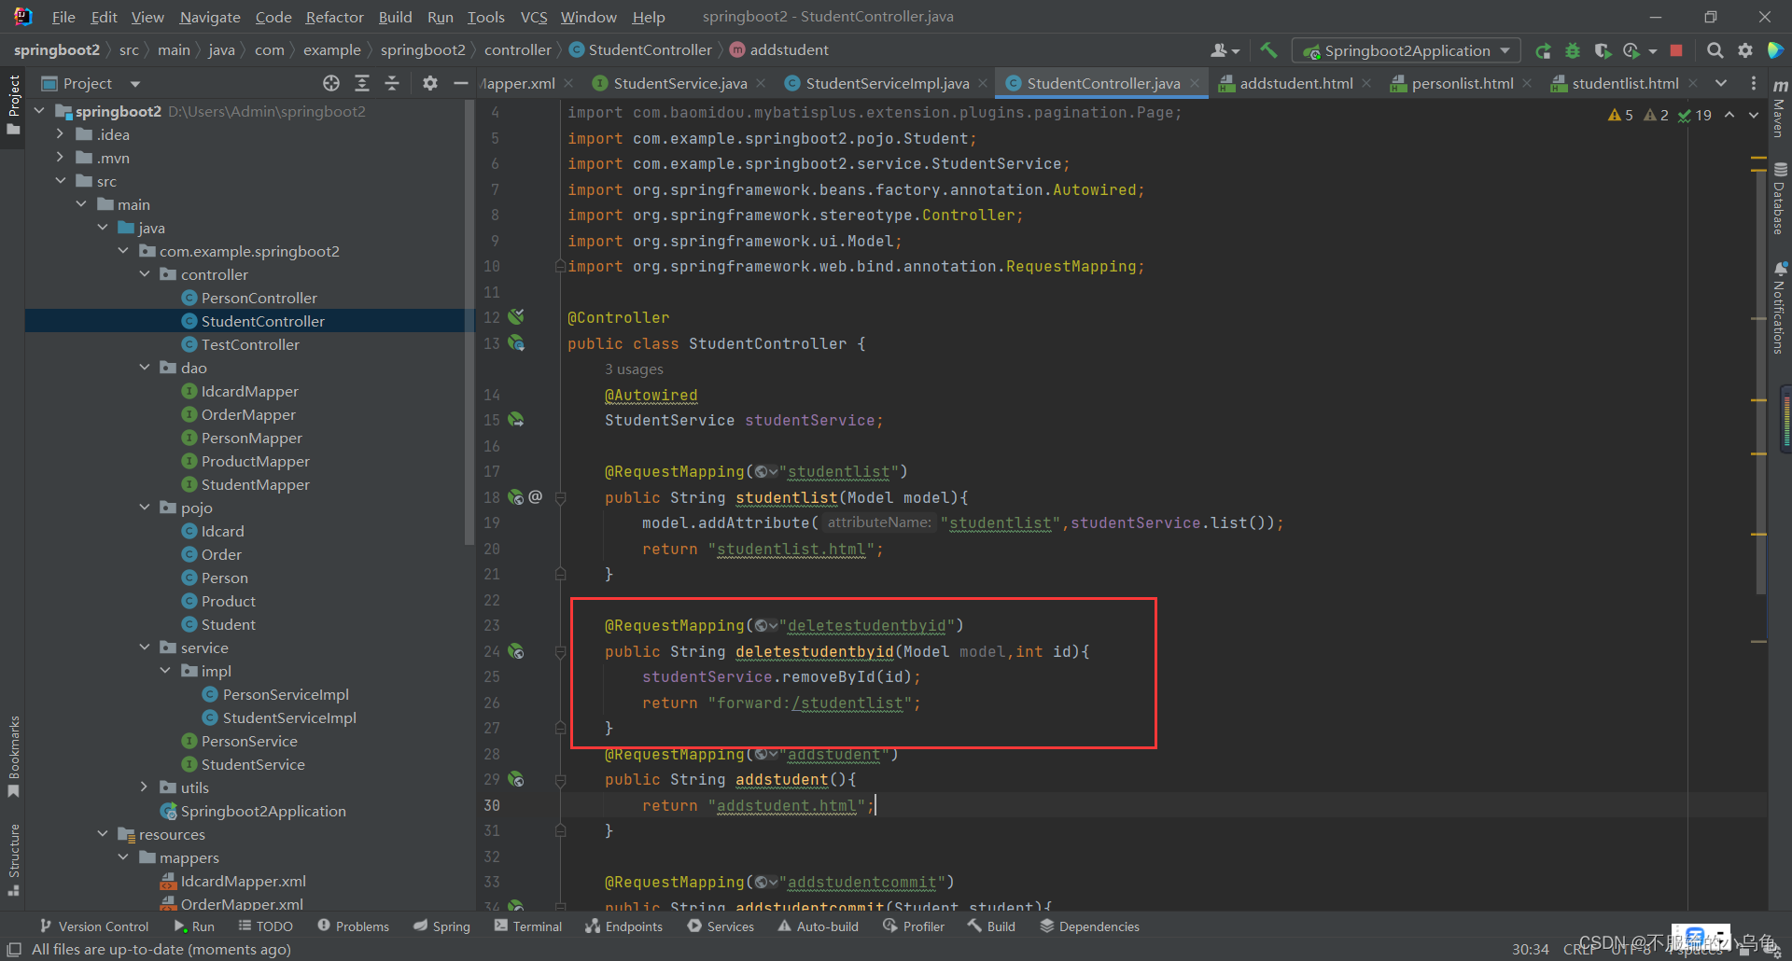Switch to addstudent.html tab

point(1296,83)
